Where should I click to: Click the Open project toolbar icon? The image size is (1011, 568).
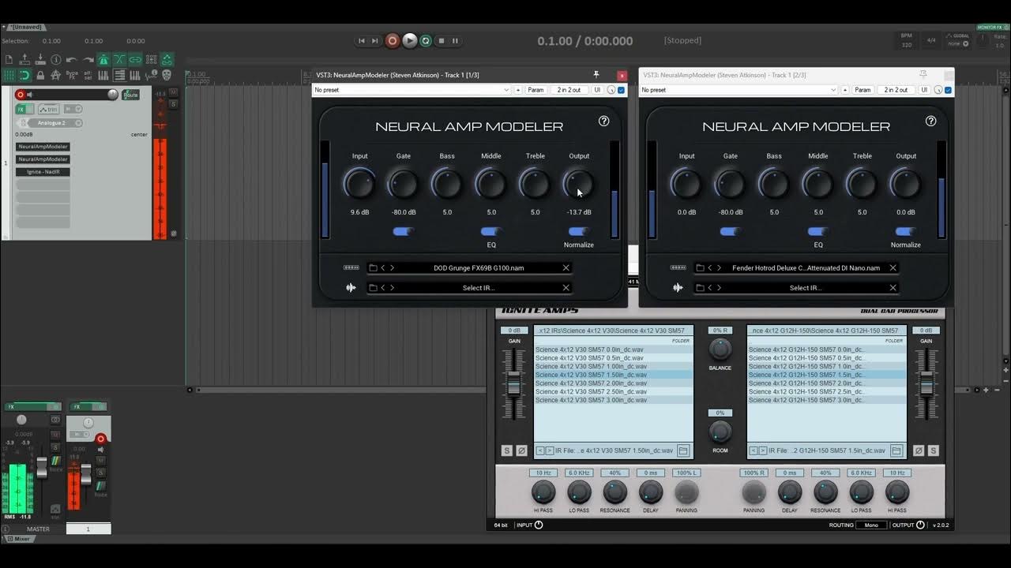tap(24, 59)
